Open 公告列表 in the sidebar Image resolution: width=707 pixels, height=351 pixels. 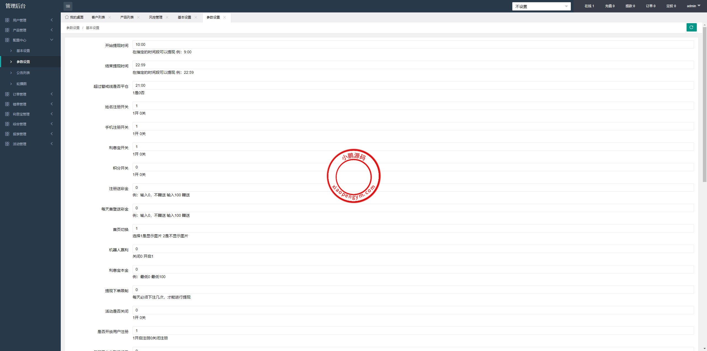(x=23, y=73)
